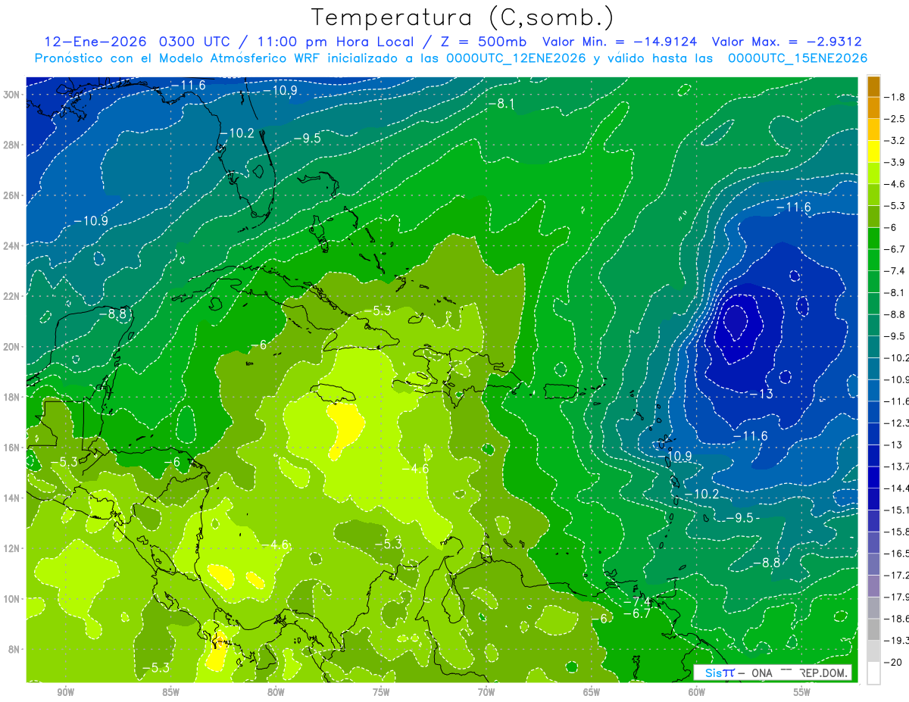909x702 pixels.
Task: Click the date '12-Ene-2026' in the header
Action: click(x=95, y=42)
